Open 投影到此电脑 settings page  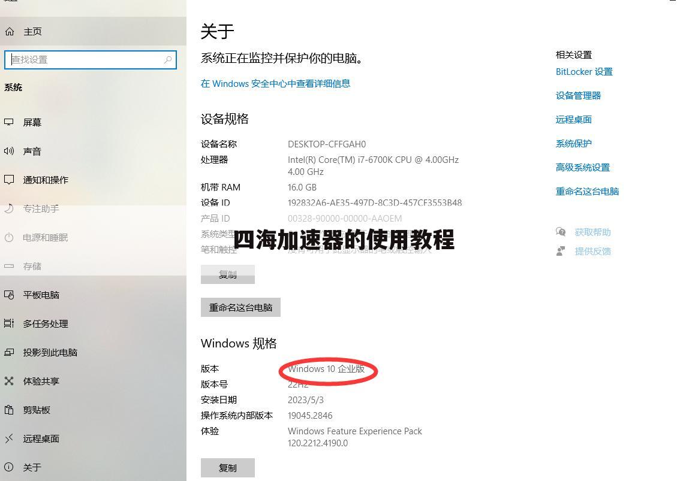coord(93,352)
